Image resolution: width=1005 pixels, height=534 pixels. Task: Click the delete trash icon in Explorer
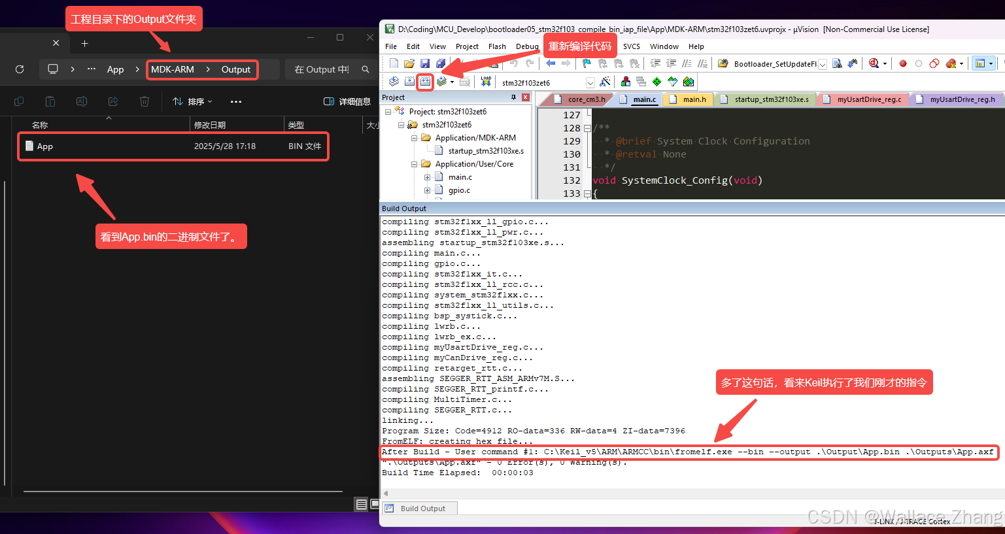point(145,101)
